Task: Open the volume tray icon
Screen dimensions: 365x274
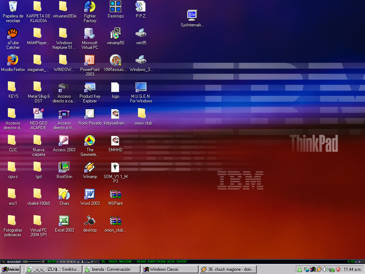Action: [x=325, y=269]
